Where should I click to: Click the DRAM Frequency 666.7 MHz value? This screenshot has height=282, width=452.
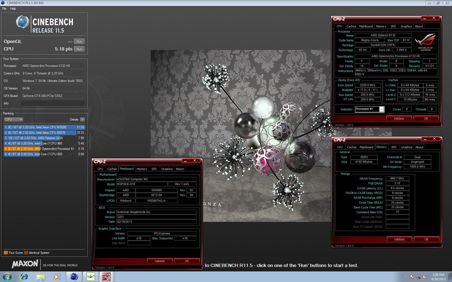(x=397, y=179)
